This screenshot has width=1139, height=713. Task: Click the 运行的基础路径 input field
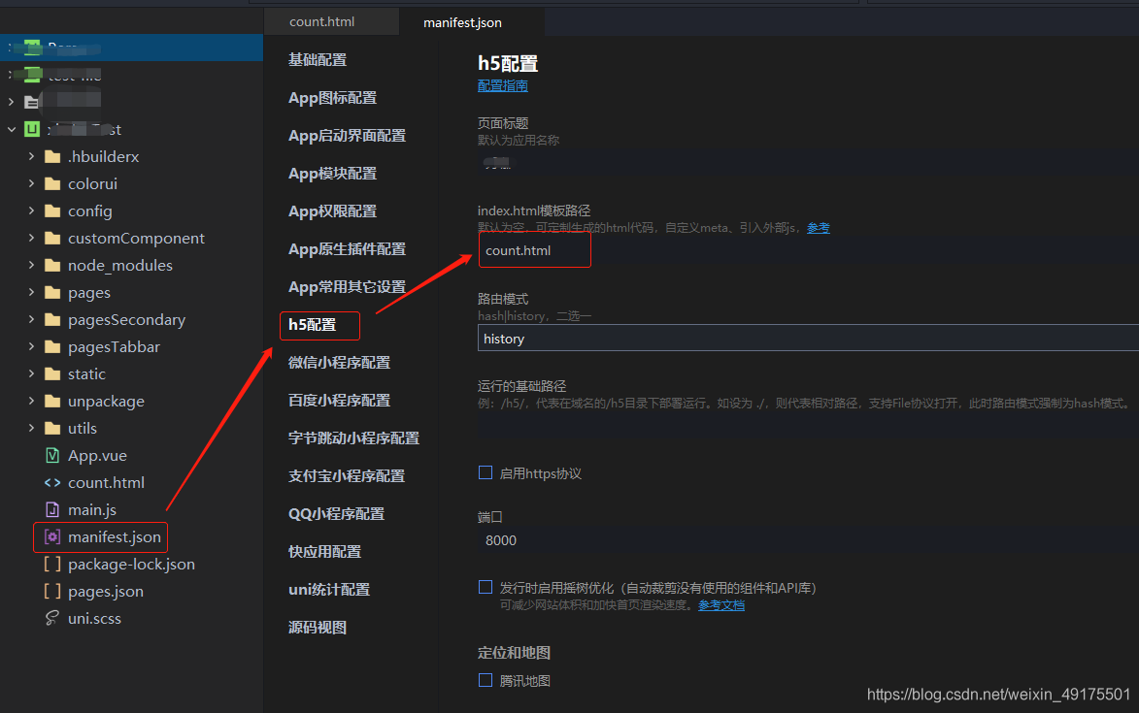coord(808,425)
